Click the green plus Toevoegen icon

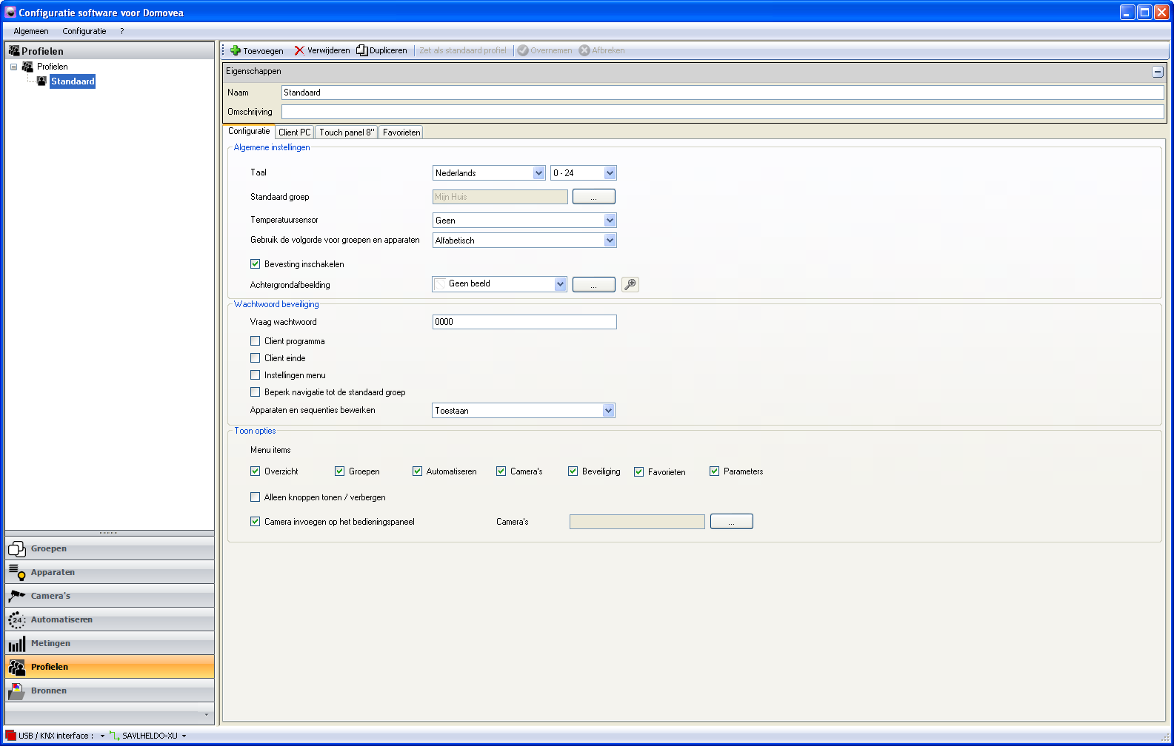(x=236, y=50)
